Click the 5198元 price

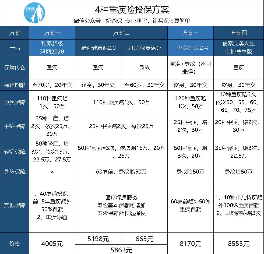tap(98, 239)
